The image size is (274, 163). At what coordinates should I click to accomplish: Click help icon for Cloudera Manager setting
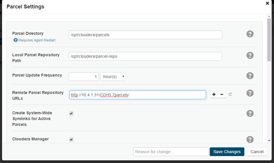point(250,139)
